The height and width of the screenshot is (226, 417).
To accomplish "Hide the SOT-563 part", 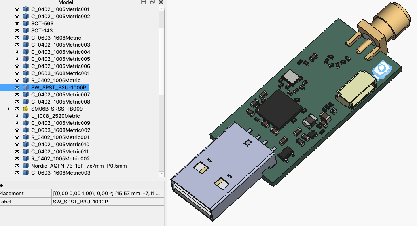I will [17, 23].
